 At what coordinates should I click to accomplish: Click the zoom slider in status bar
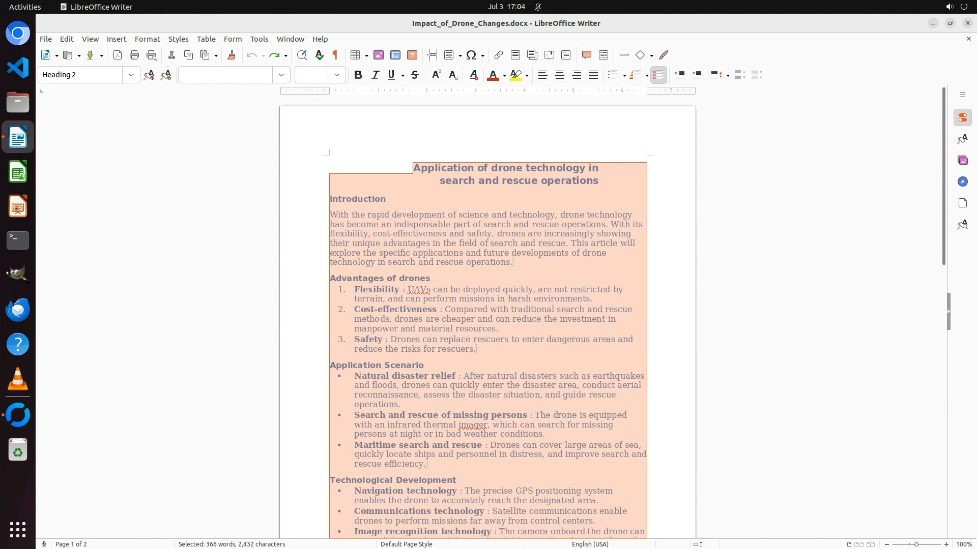click(916, 544)
